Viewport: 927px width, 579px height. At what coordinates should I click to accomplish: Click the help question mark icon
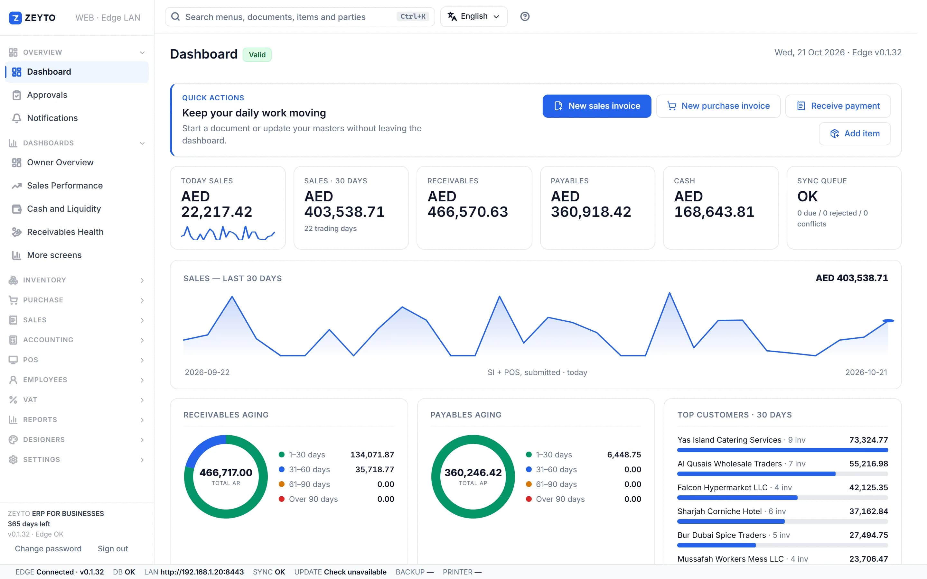(525, 16)
